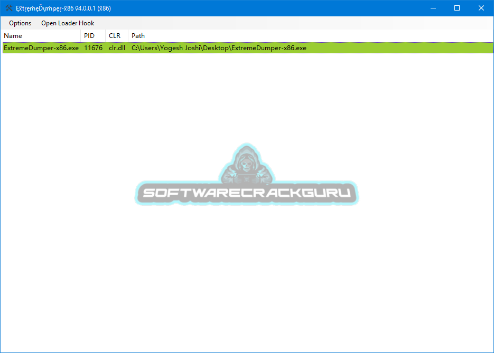494x353 pixels.
Task: Open the Open Loader Hook menu
Action: click(68, 23)
